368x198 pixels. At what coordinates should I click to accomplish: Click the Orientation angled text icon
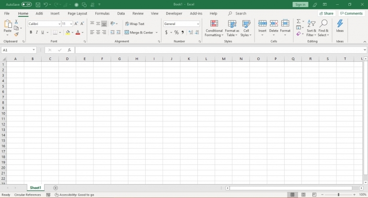click(x=113, y=23)
